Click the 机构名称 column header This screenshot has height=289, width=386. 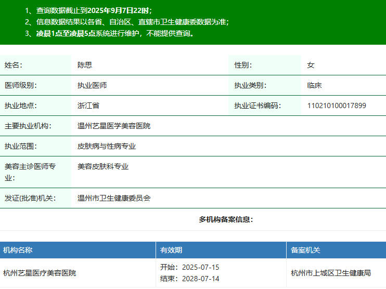click(18, 250)
